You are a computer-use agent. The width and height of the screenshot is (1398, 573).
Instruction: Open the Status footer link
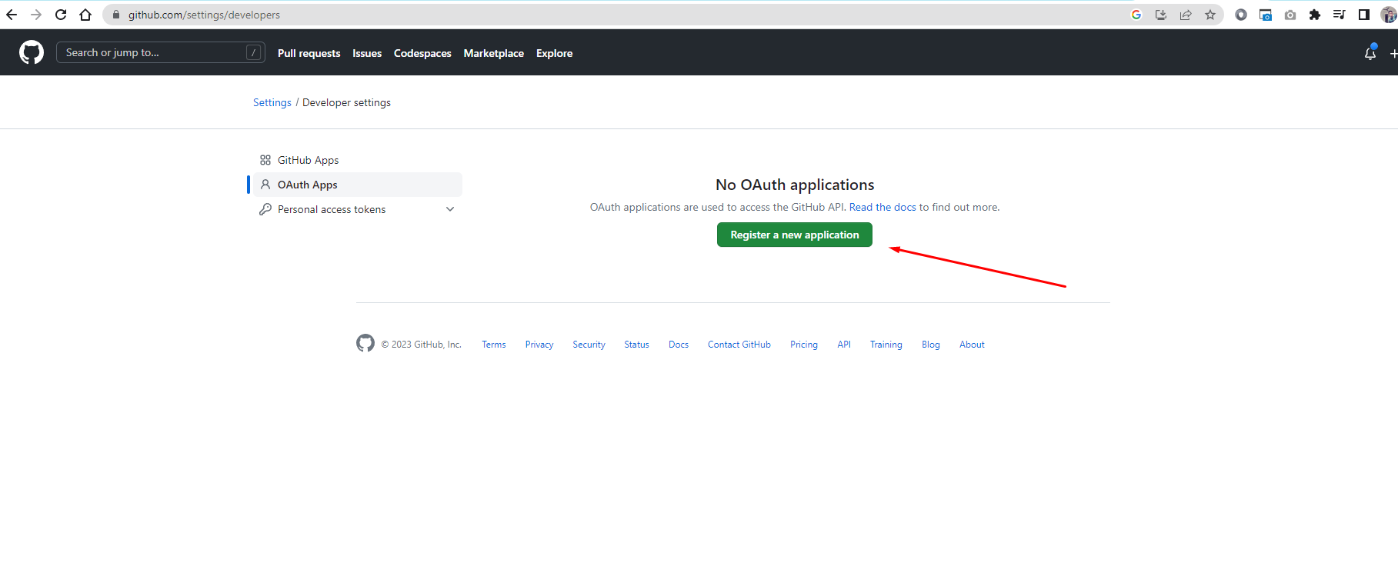pyautogui.click(x=636, y=345)
